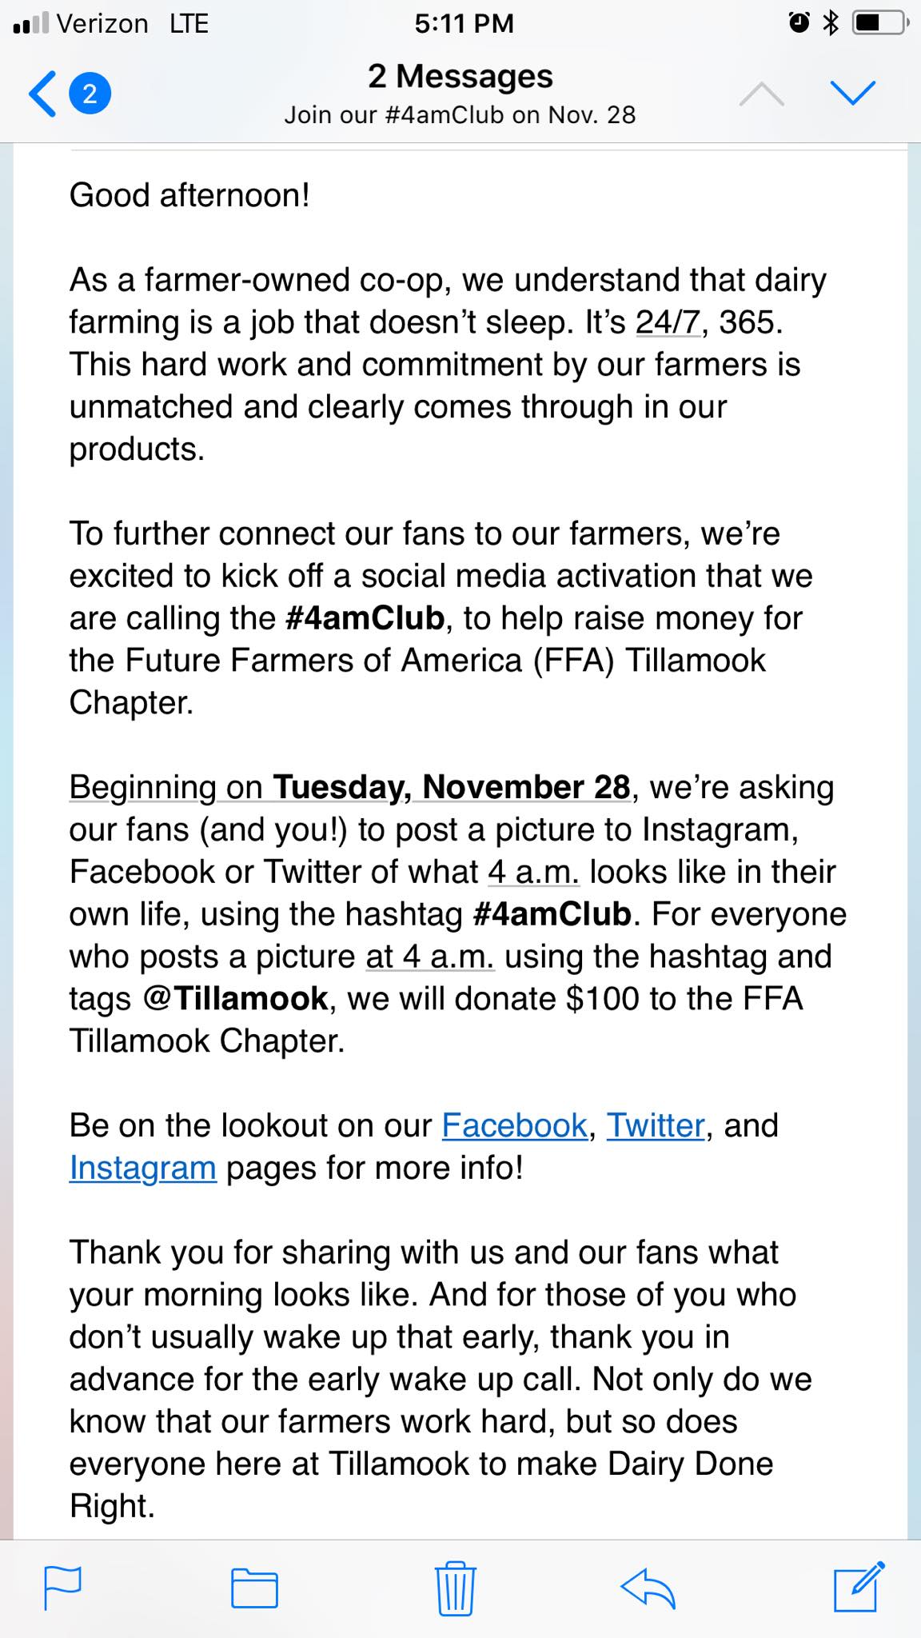Open the Instagram link
Viewport: 921px width, 1638px height.
point(143,1168)
